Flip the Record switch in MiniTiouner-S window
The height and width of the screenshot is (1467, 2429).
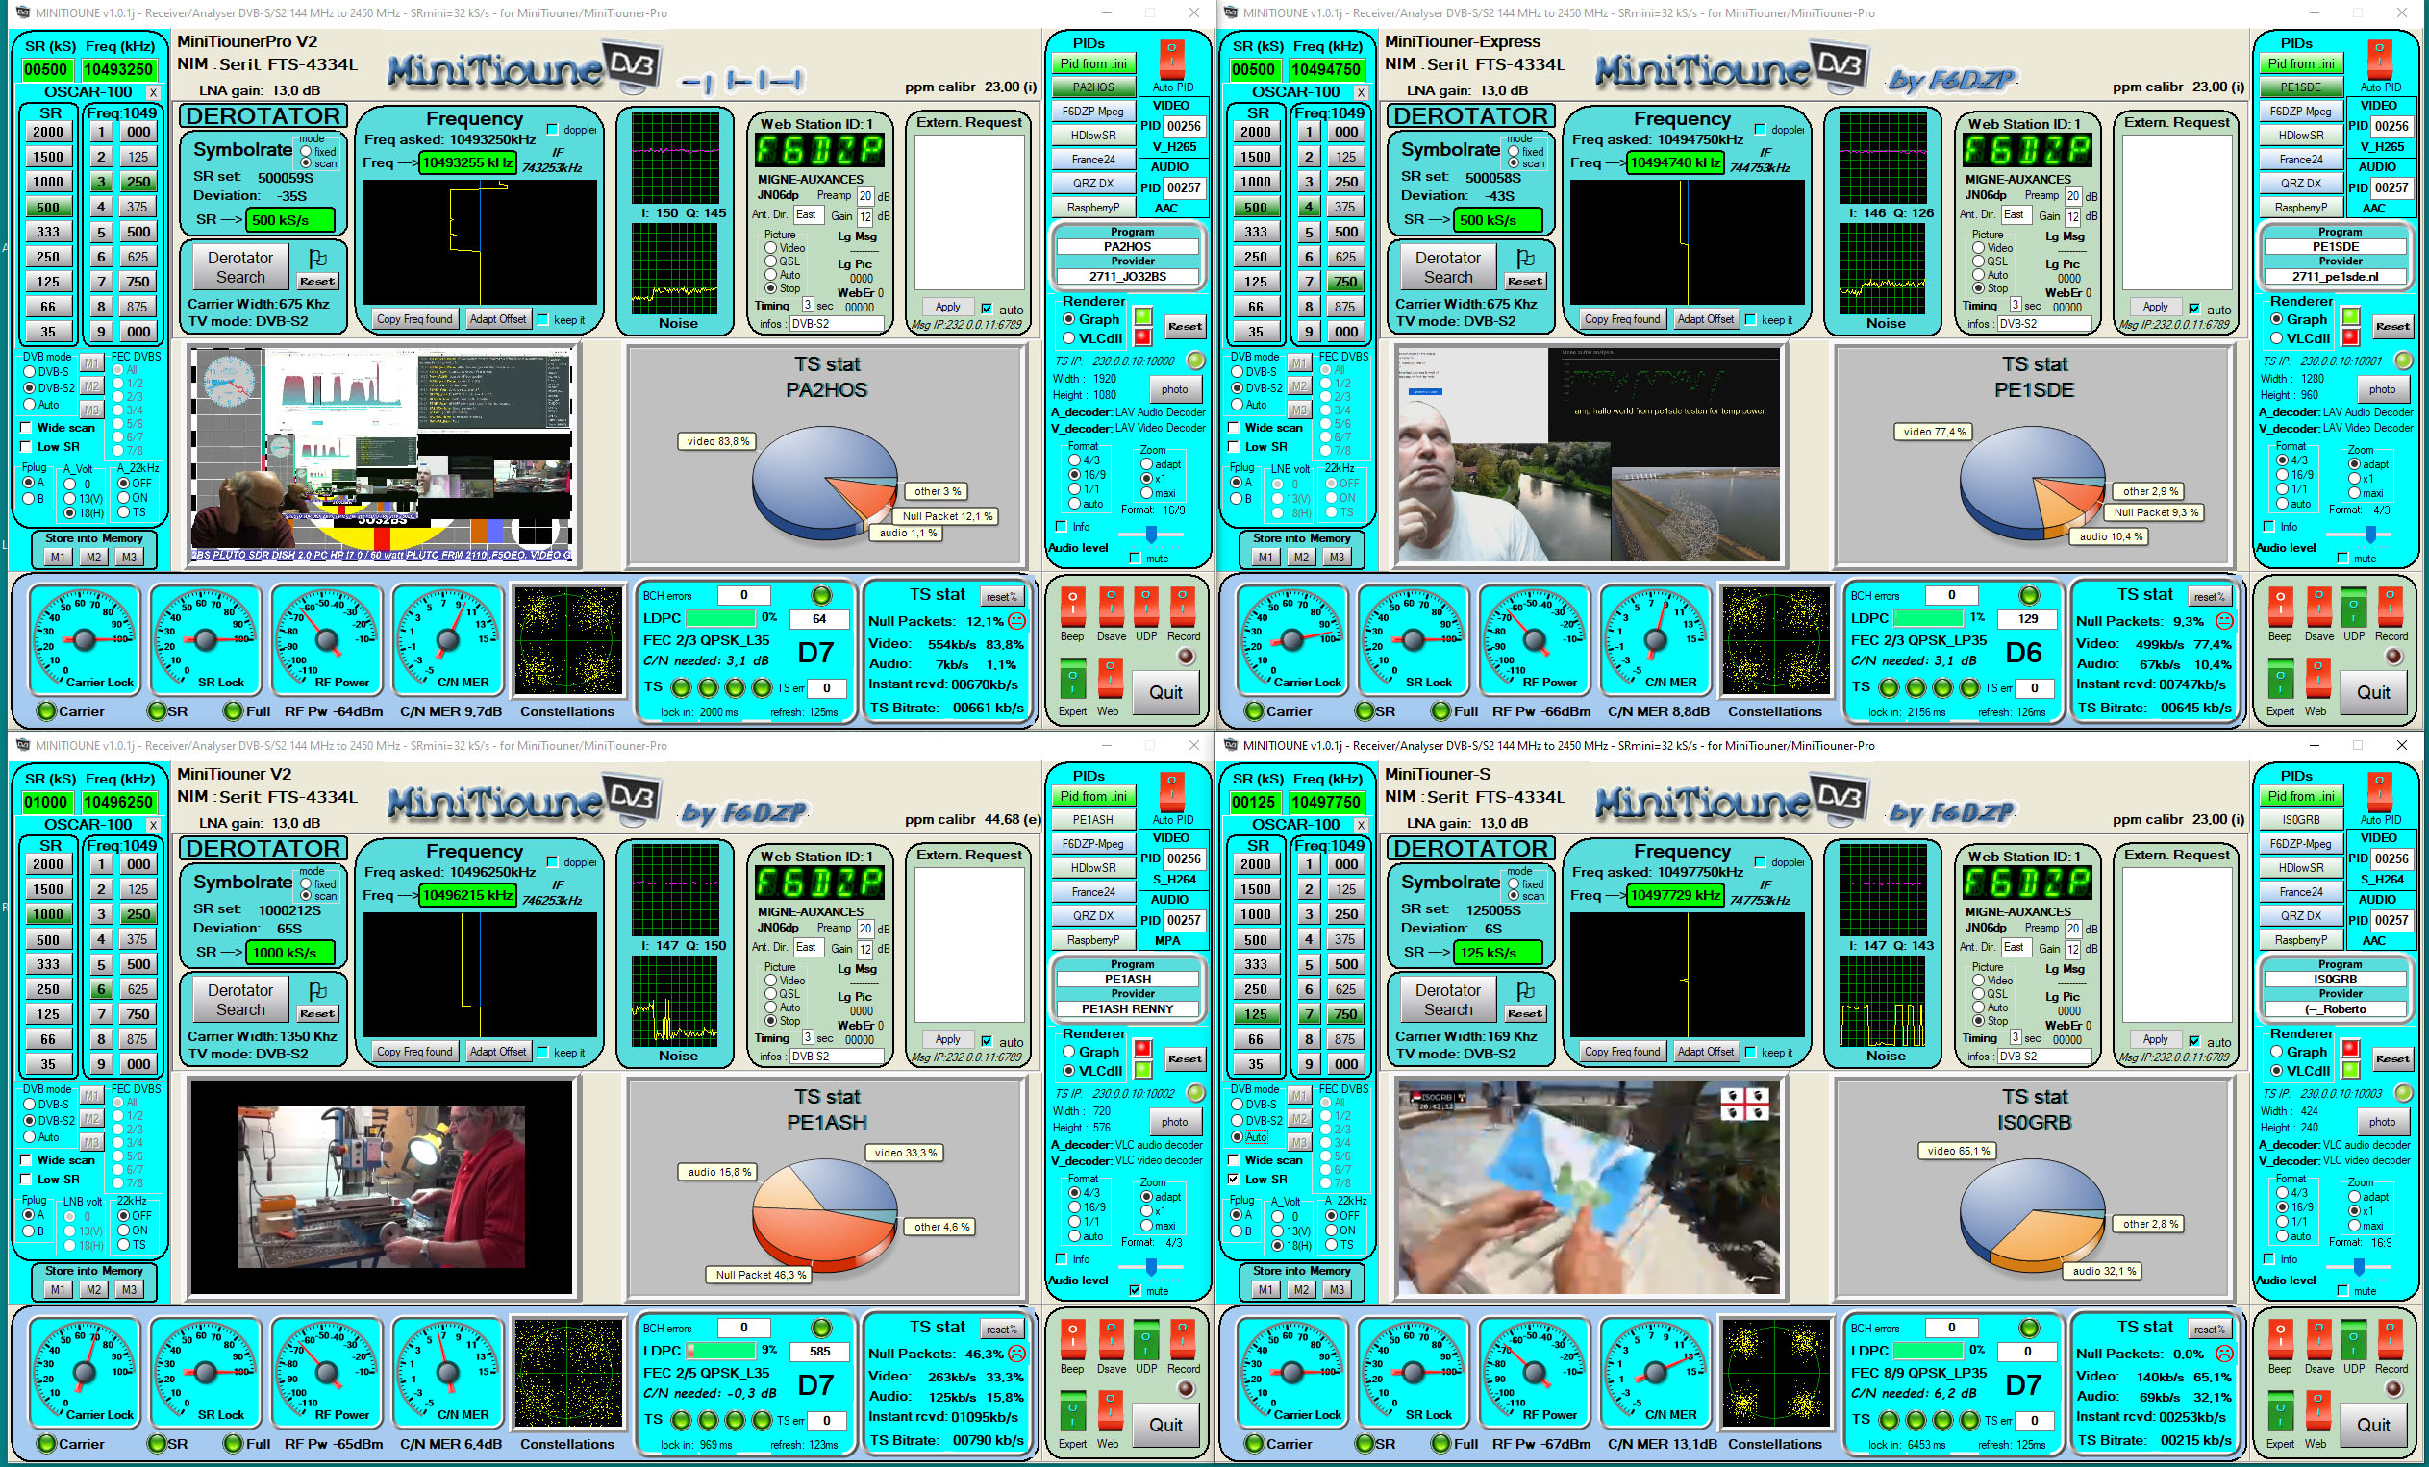pyautogui.click(x=2391, y=1339)
